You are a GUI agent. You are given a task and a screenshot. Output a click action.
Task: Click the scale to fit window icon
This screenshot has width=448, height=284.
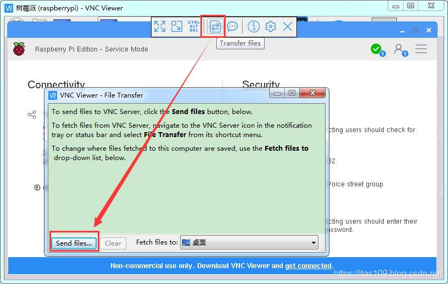[177, 26]
